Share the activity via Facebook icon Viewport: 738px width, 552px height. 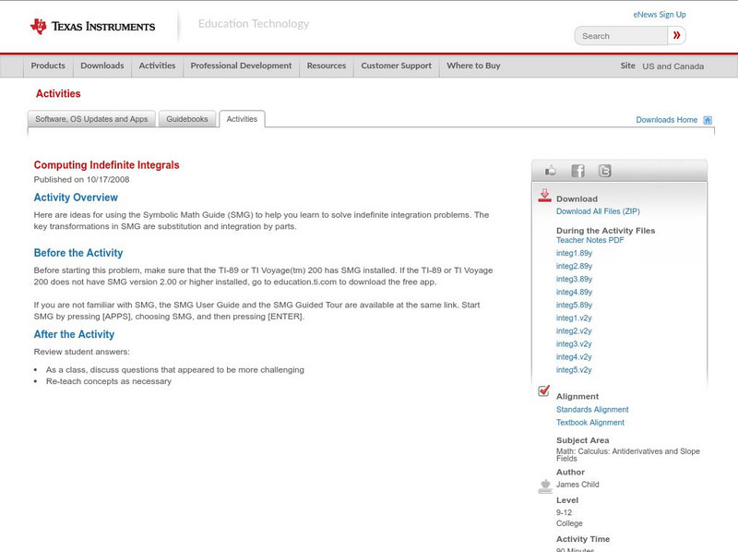[577, 171]
